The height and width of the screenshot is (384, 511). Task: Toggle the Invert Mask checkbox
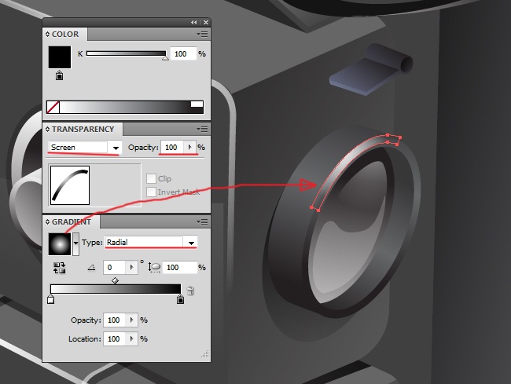coord(151,192)
